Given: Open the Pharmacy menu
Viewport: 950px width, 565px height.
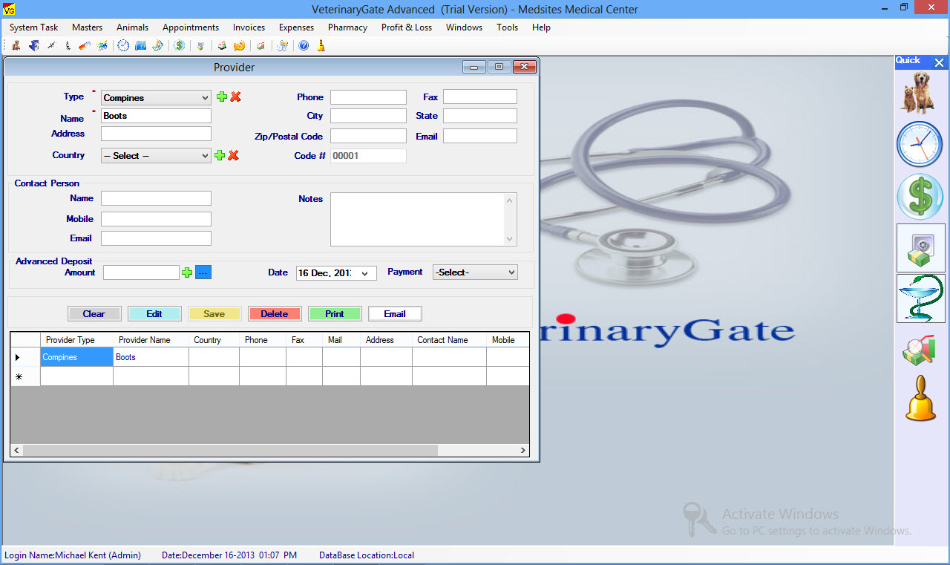Looking at the screenshot, I should 347,27.
